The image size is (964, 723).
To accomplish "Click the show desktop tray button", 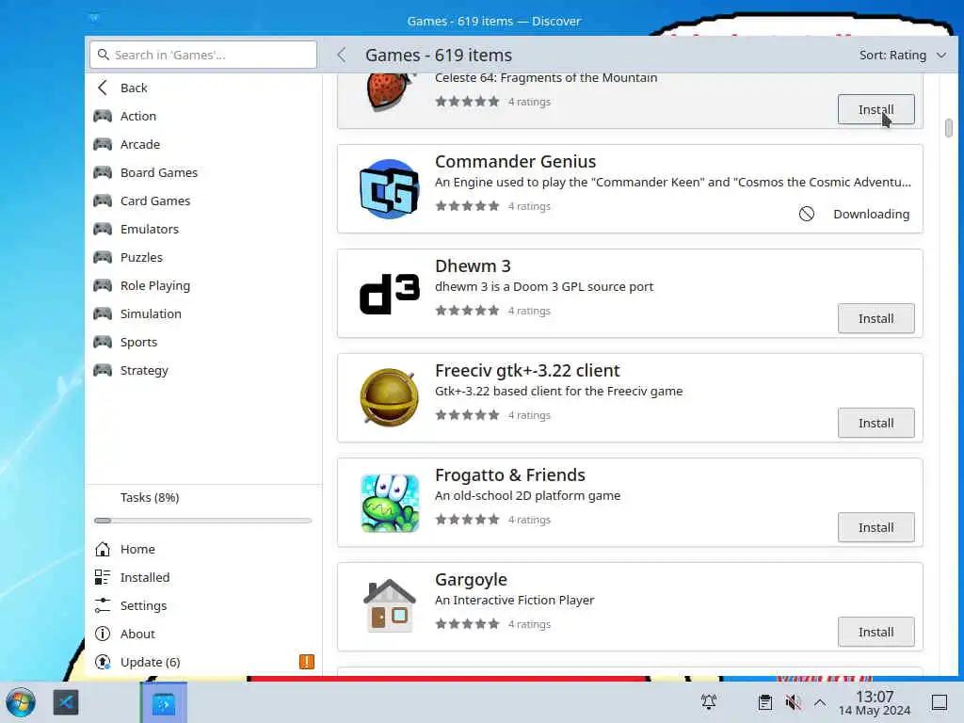I will click(x=940, y=702).
